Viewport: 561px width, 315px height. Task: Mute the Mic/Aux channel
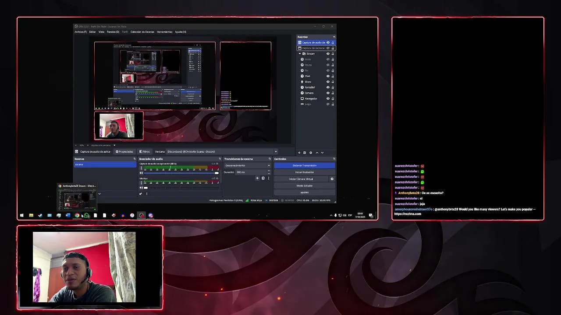[x=141, y=188]
